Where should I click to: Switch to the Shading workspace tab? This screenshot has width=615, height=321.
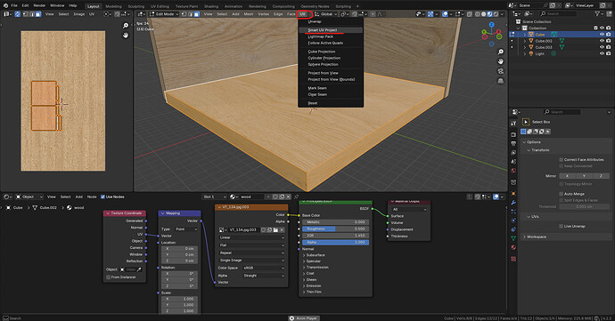[x=211, y=6]
